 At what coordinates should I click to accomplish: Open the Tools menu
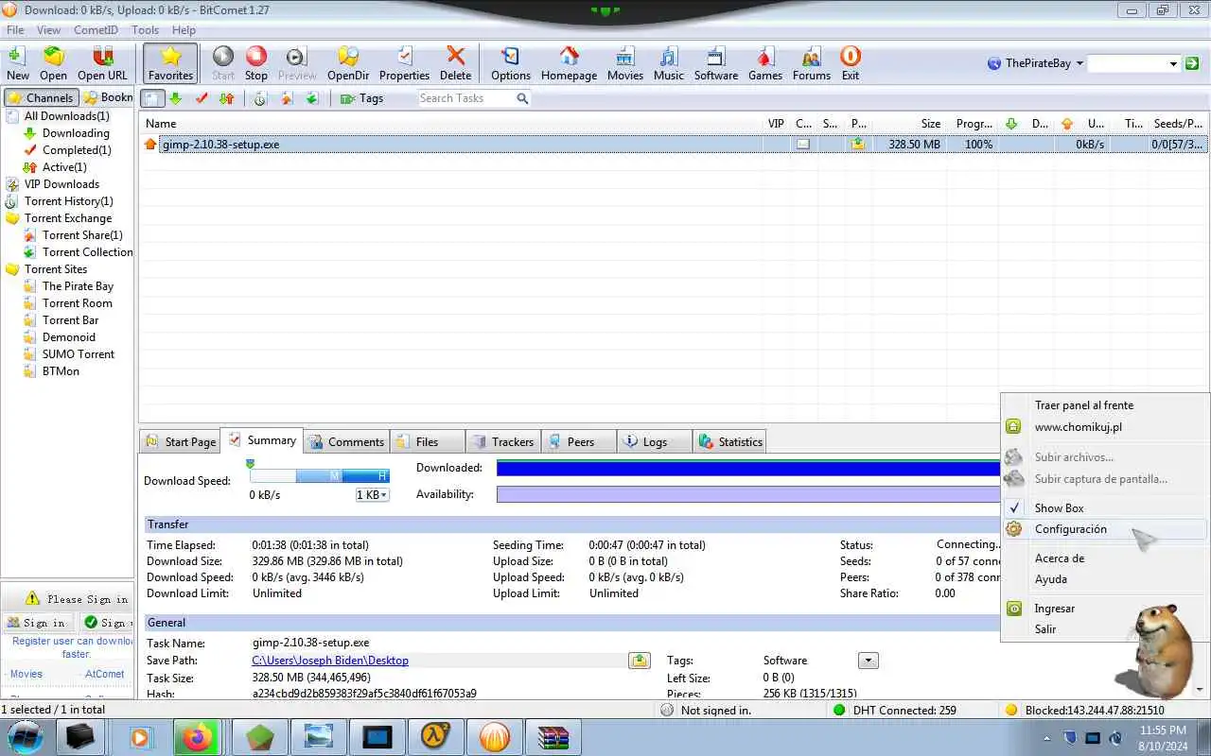(145, 30)
